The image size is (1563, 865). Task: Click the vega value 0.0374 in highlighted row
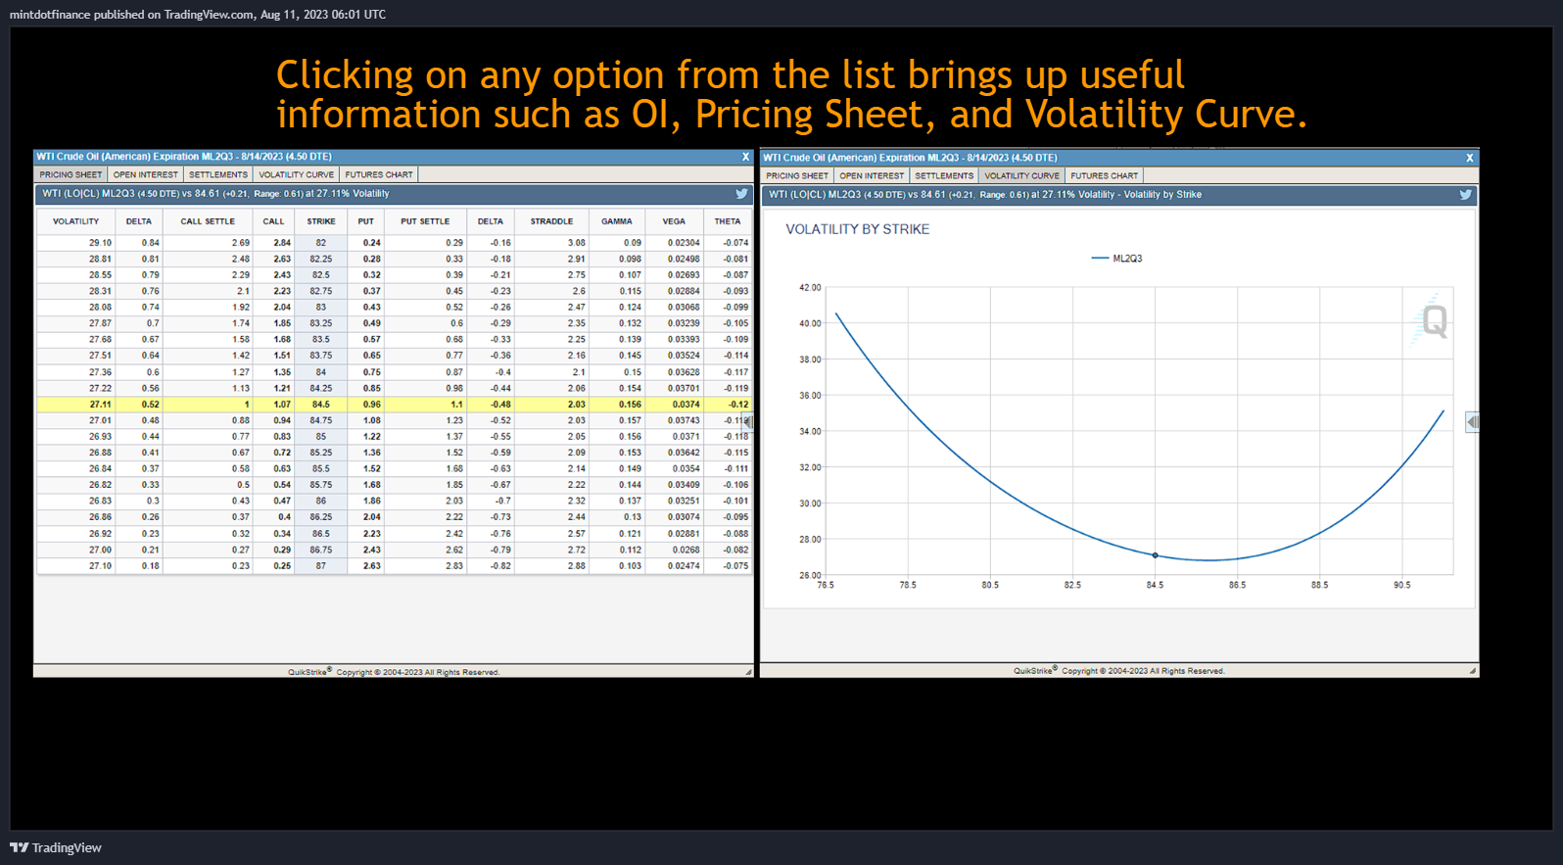point(686,404)
